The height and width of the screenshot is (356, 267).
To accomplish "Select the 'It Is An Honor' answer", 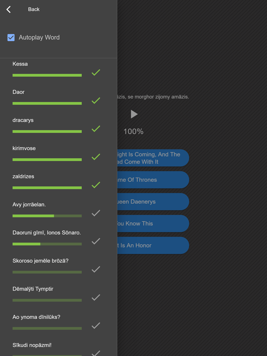I will (153, 245).
